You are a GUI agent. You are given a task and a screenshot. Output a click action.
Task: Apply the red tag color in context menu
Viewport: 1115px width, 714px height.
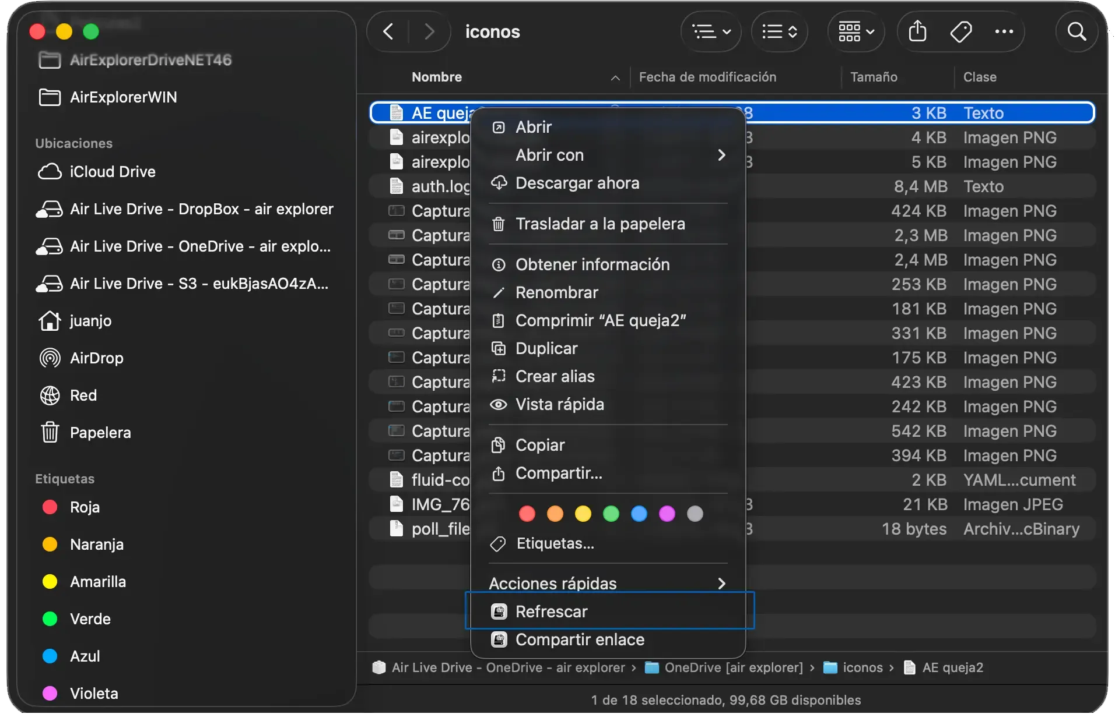tap(527, 514)
